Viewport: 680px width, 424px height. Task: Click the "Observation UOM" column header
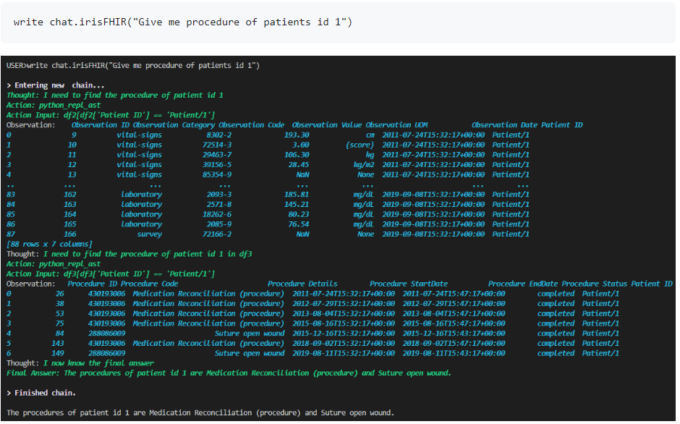pos(407,125)
